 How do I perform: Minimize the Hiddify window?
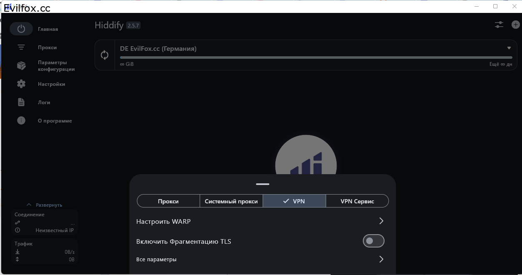477,6
